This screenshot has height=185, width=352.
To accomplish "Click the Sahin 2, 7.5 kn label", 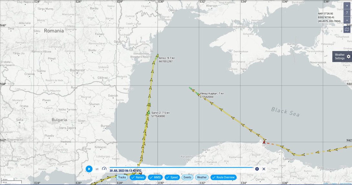I will click(x=161, y=113).
